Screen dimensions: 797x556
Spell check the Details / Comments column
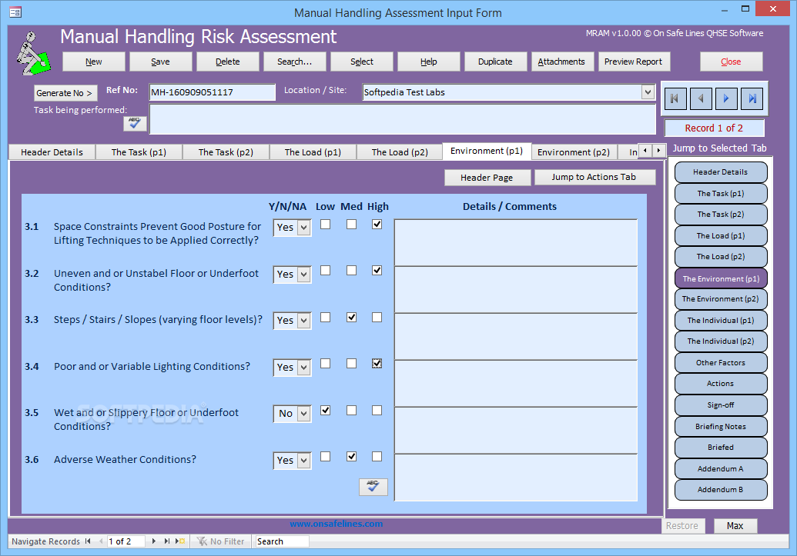373,487
